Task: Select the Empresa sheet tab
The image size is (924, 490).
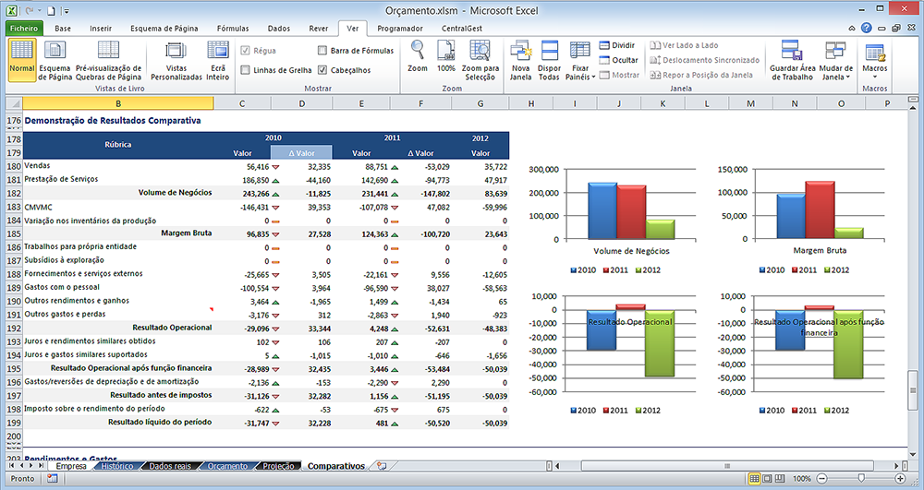Action: (71, 466)
